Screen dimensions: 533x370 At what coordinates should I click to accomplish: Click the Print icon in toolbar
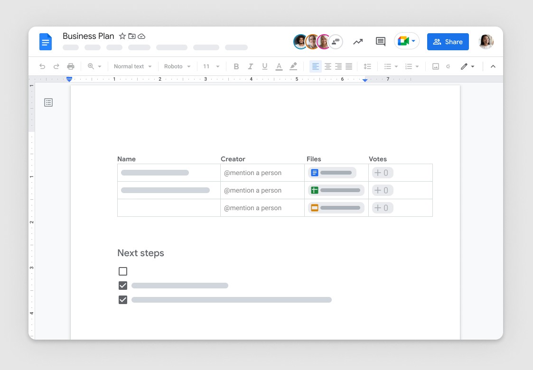71,66
